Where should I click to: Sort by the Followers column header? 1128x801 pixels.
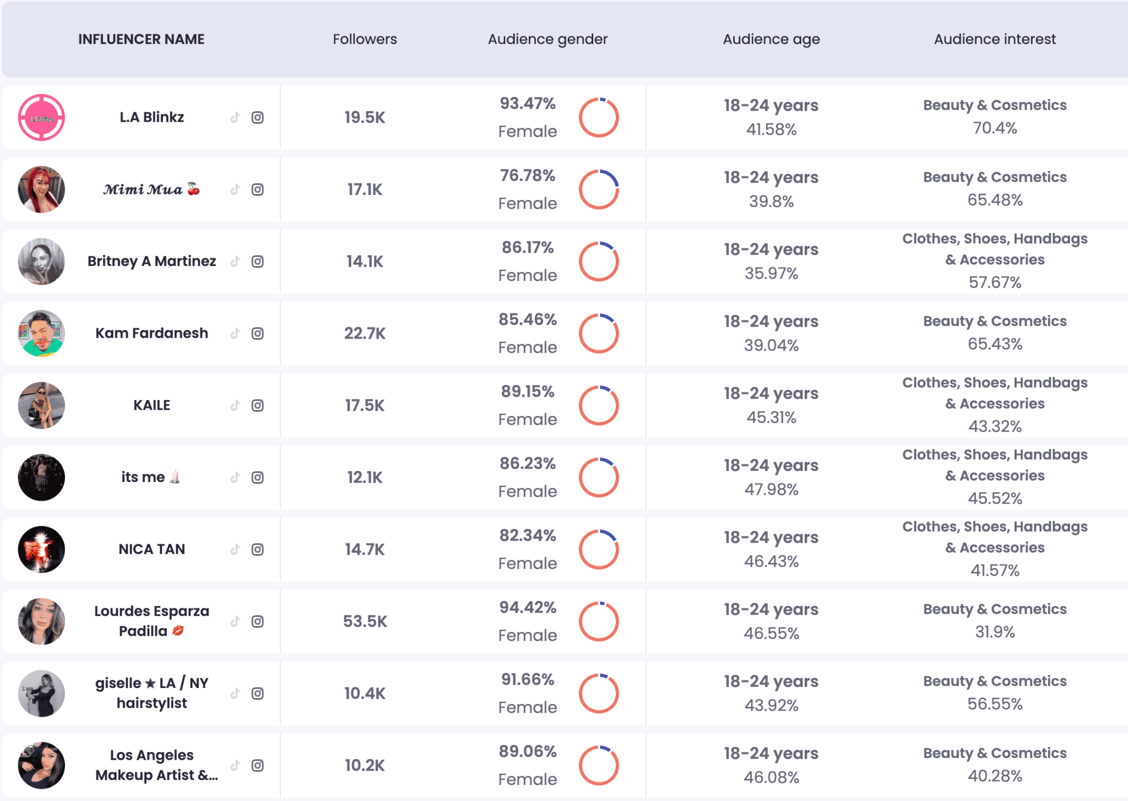coord(365,39)
